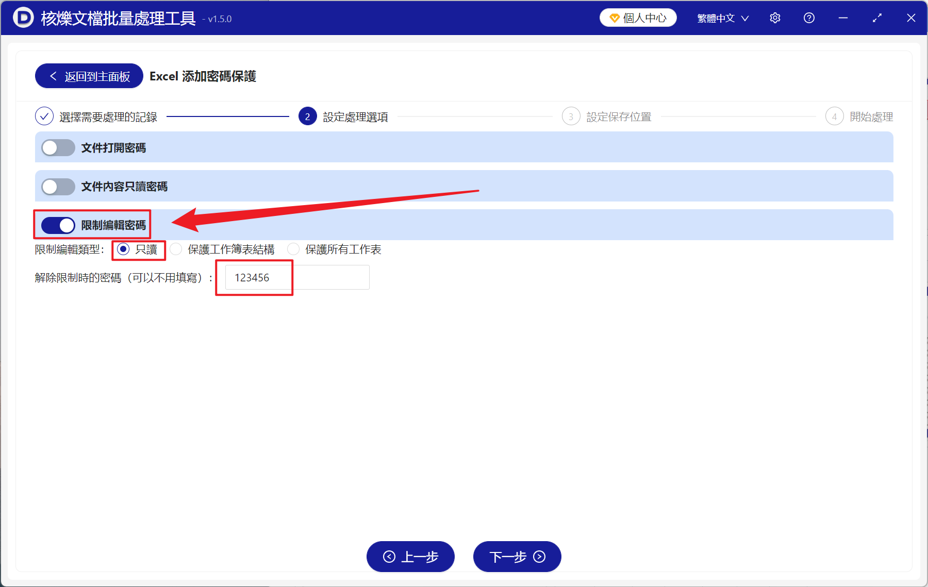The image size is (928, 587).
Task: Click the 上一步 button
Action: pos(410,557)
